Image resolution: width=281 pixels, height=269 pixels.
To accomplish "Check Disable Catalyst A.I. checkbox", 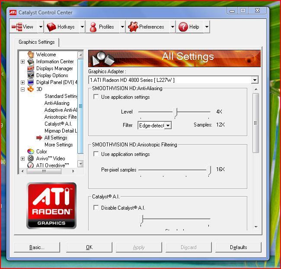I will 96,208.
